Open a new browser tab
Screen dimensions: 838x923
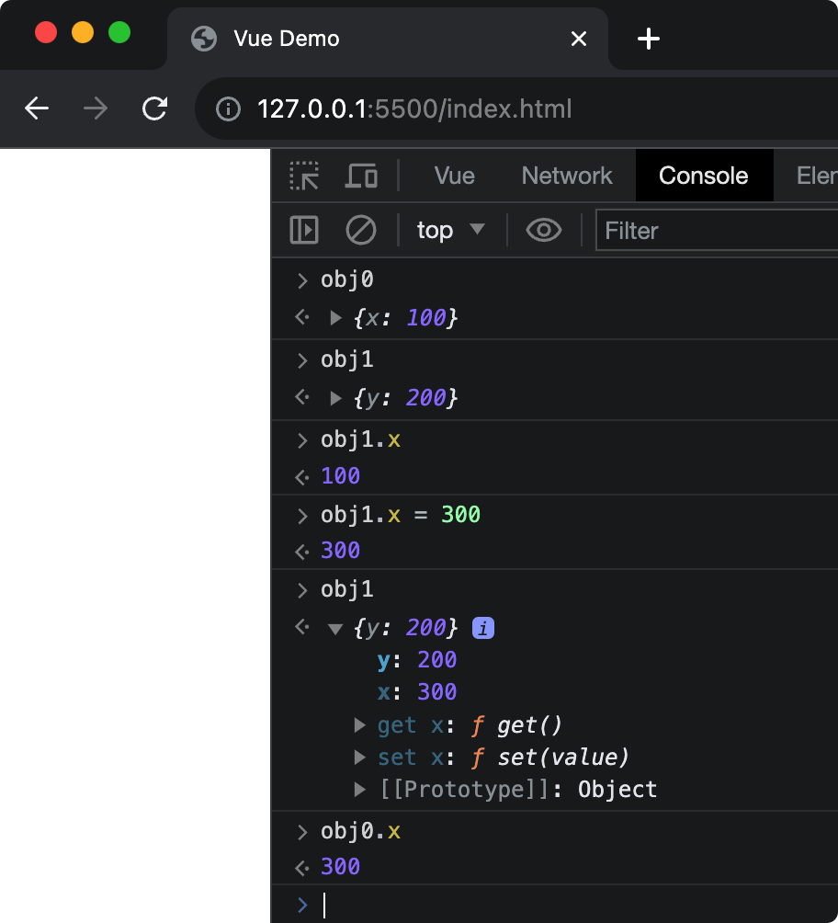pyautogui.click(x=649, y=39)
